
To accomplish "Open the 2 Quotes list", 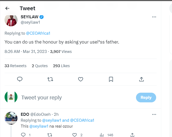I will point(40,66).
